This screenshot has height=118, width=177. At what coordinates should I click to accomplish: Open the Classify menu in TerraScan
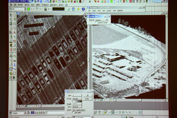coord(109,10)
